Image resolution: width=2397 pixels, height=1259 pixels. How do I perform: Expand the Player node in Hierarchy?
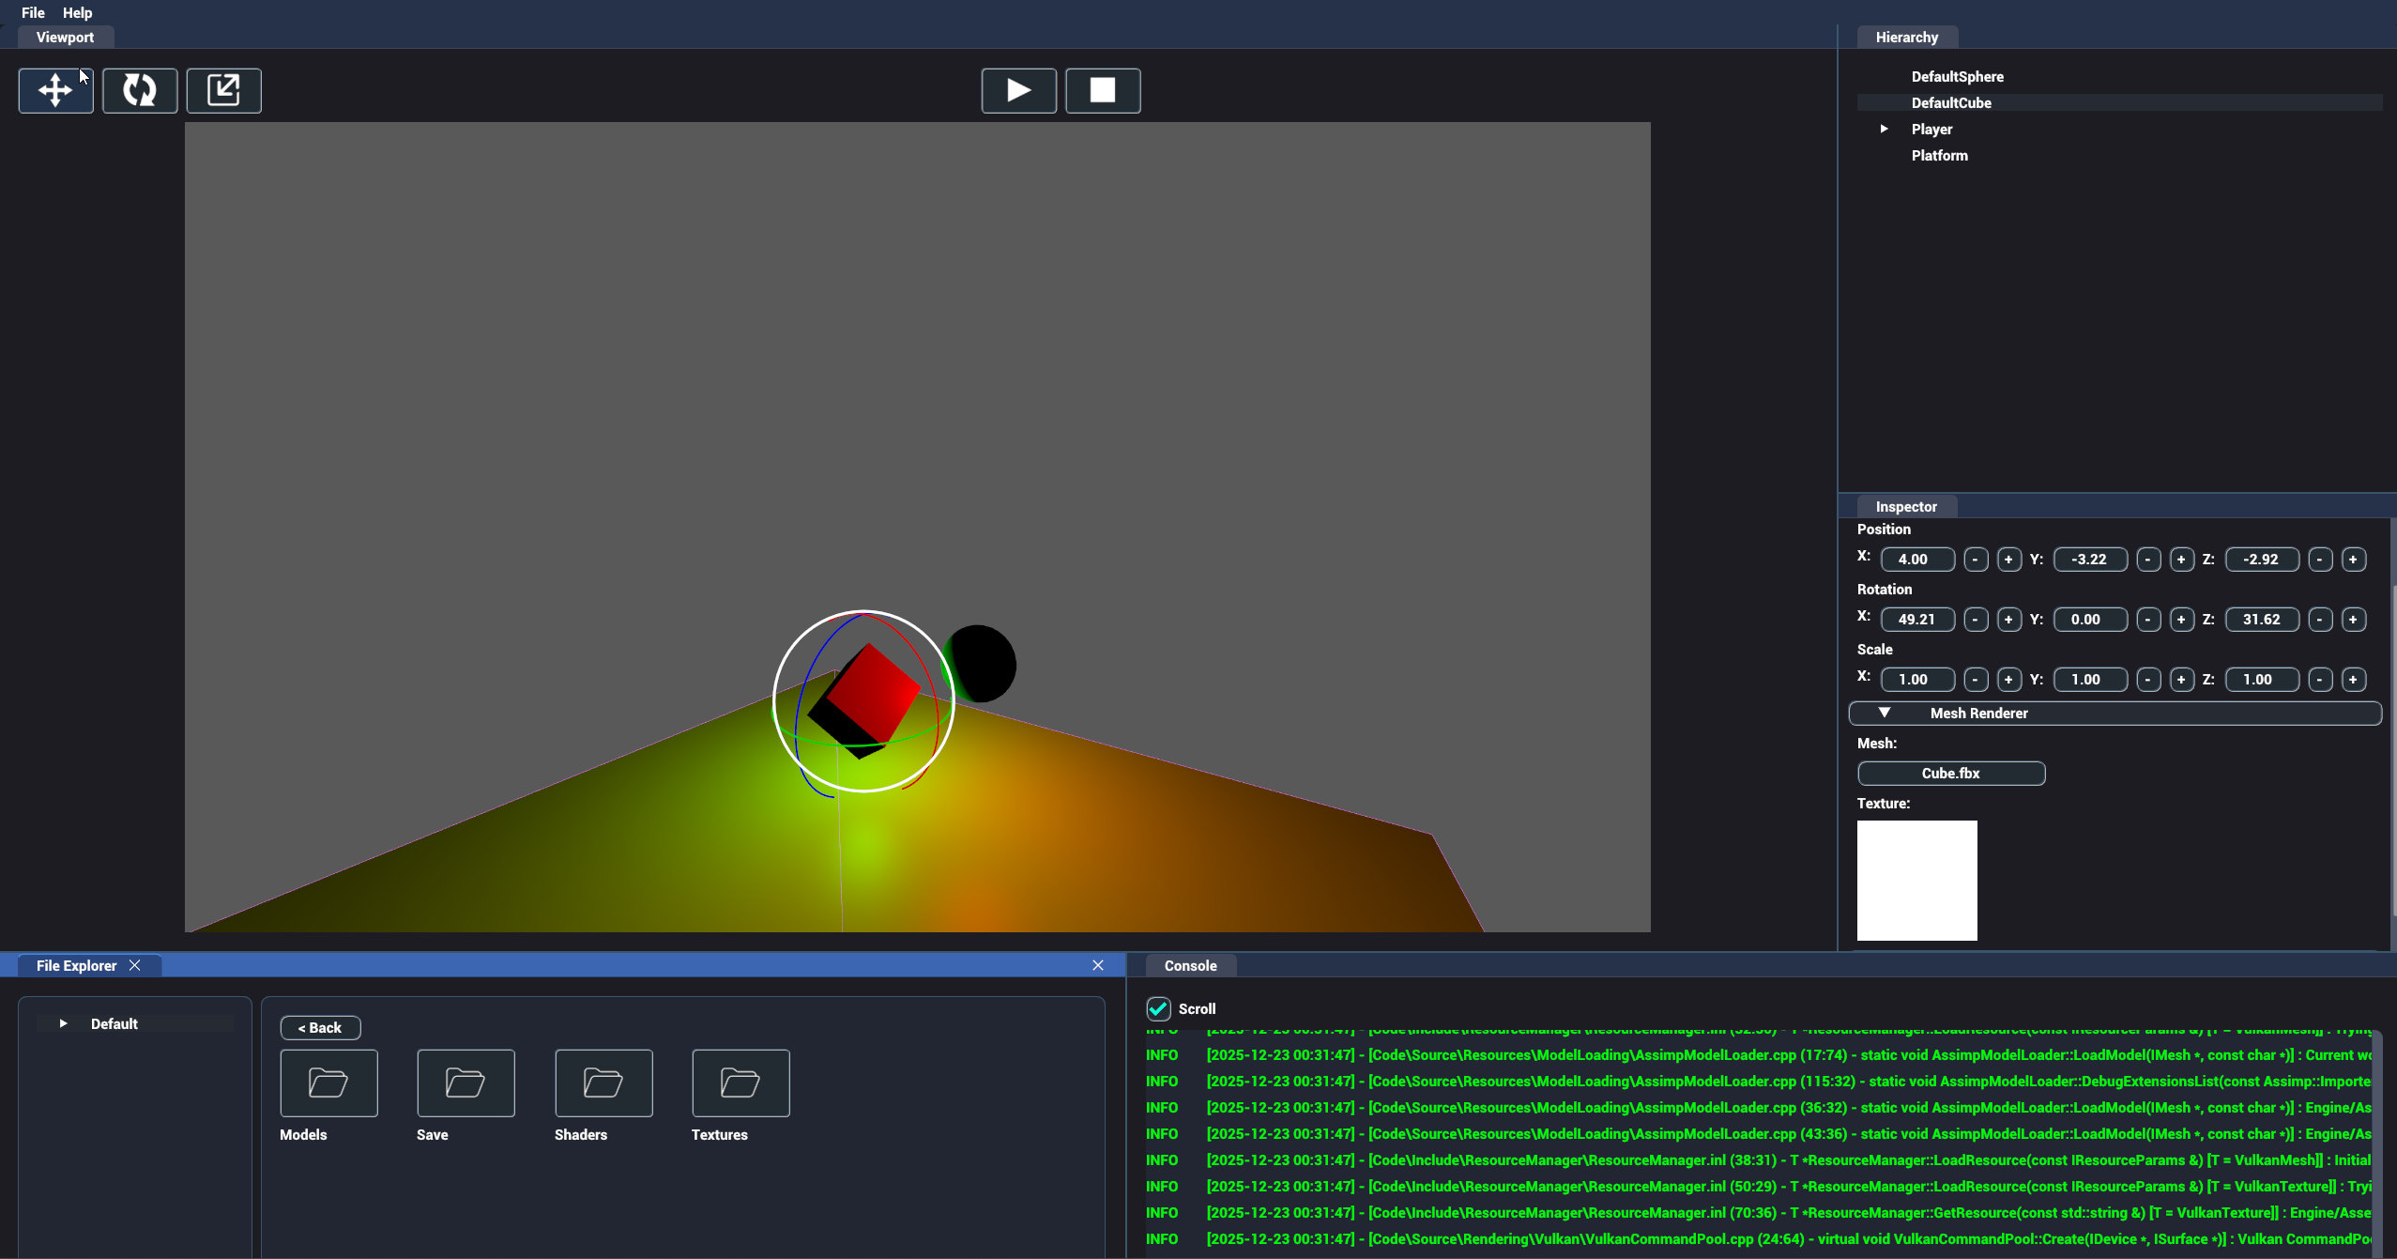point(1884,129)
